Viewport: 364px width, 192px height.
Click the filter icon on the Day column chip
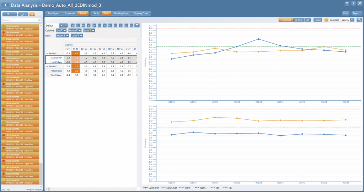pos(62,30)
